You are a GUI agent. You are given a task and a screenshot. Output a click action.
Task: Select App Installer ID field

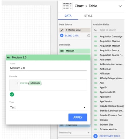click(x=107, y=92)
